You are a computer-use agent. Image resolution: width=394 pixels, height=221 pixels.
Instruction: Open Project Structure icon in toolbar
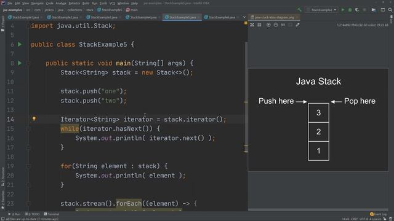[x=374, y=10]
